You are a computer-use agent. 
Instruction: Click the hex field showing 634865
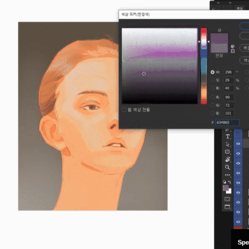point(227,123)
